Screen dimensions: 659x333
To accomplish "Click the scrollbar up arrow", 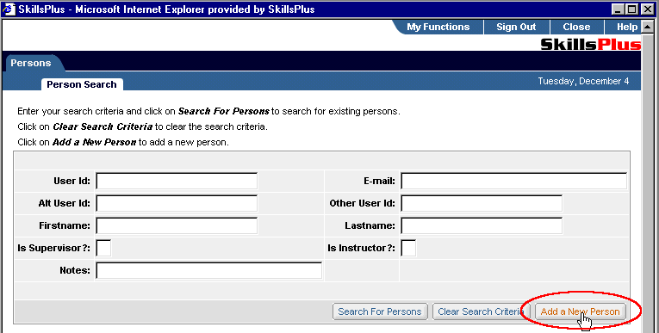I will coord(648,27).
